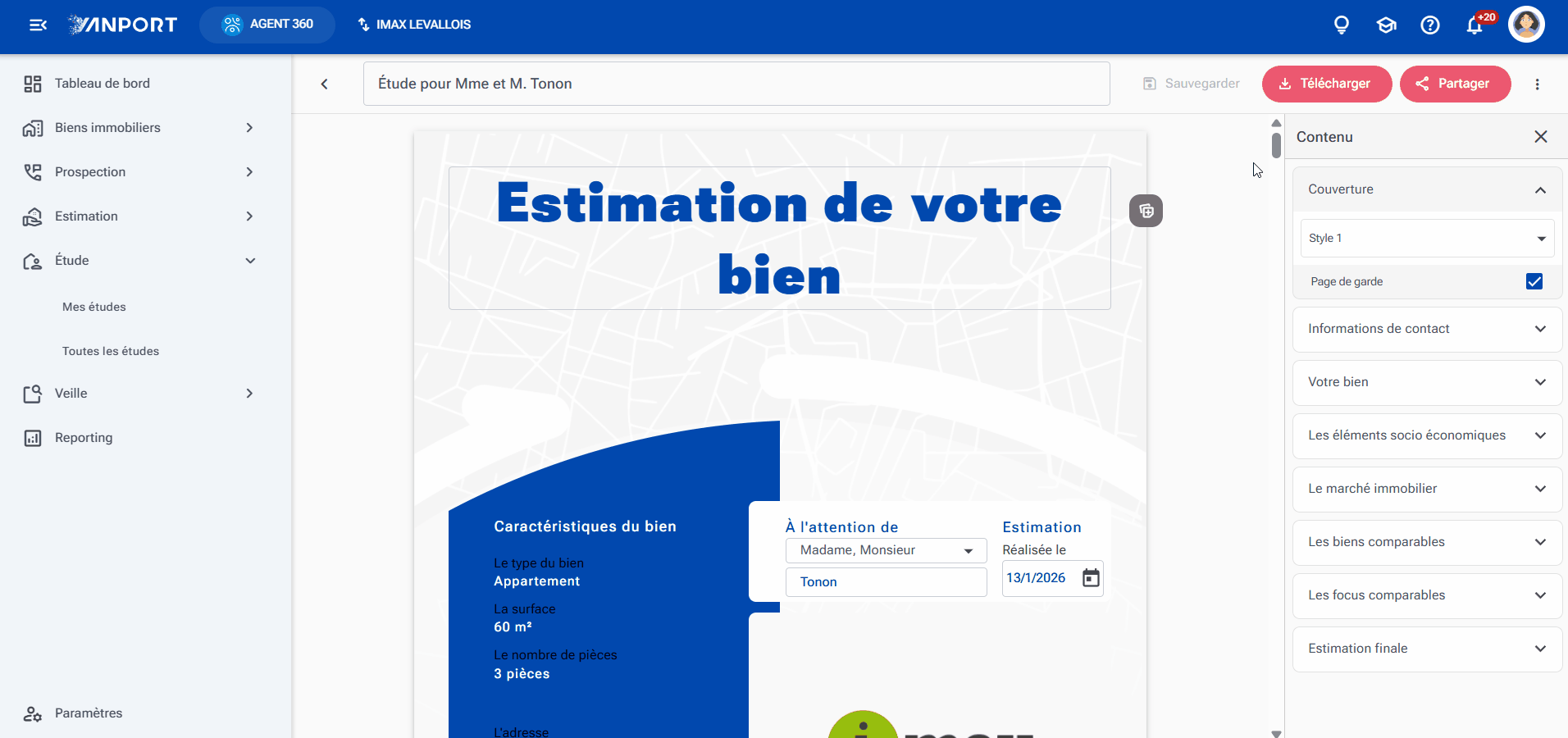Click the study title input field
This screenshot has width=1568, height=738.
(736, 84)
